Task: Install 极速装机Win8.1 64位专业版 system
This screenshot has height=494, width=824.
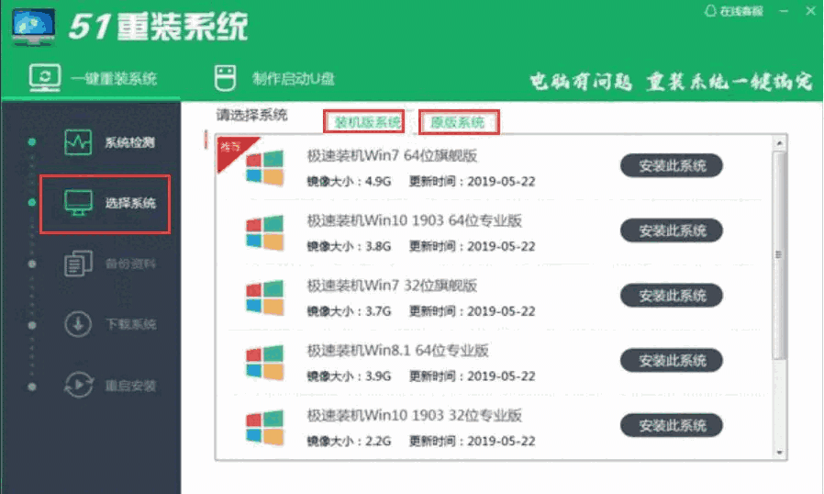Action: click(x=671, y=361)
